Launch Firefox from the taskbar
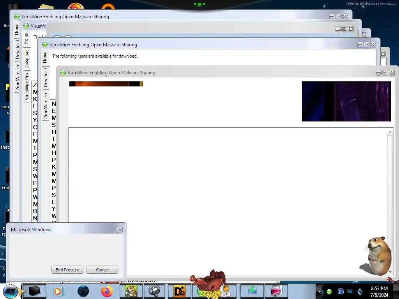 click(107, 291)
